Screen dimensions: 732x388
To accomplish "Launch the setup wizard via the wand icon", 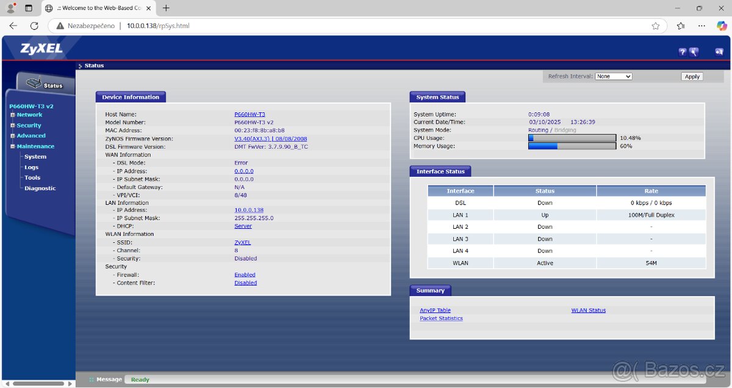I will 694,52.
